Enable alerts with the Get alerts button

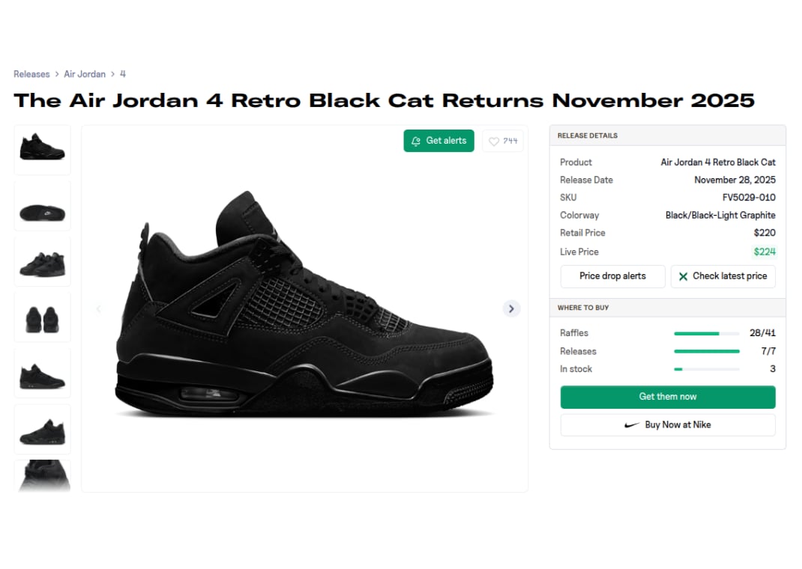pos(438,141)
